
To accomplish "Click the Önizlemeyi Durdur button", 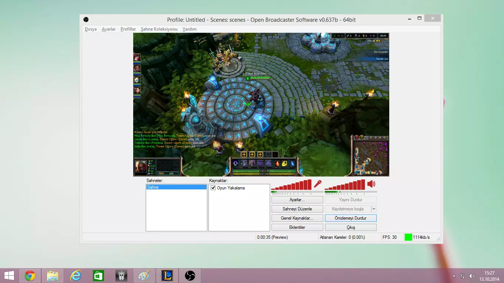I will tap(351, 218).
